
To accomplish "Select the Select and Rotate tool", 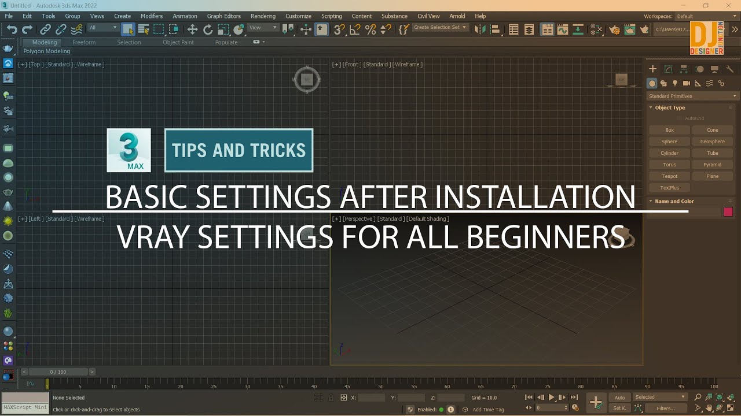I will coord(208,29).
